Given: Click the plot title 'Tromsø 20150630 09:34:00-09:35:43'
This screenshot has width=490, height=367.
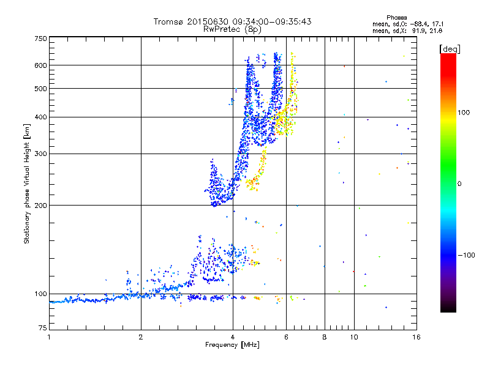Looking at the screenshot, I should (233, 21).
